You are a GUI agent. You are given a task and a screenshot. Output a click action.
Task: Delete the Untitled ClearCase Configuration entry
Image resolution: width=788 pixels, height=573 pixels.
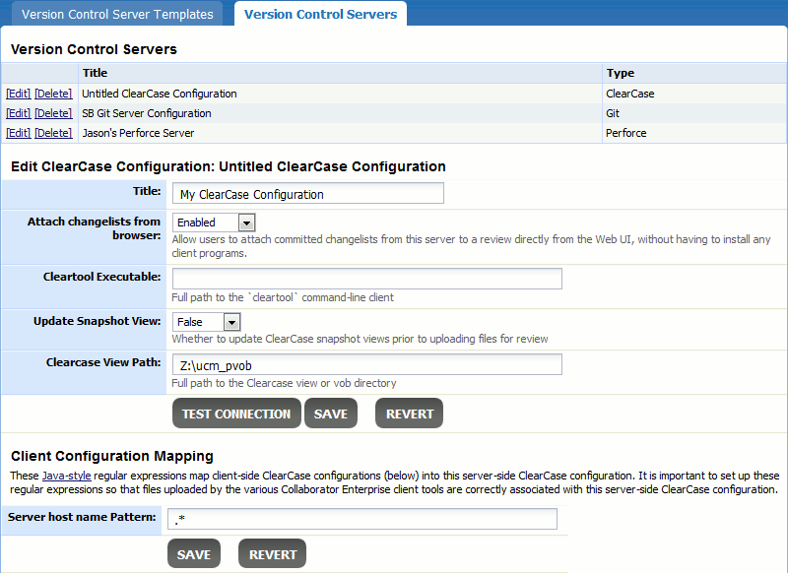click(x=53, y=94)
